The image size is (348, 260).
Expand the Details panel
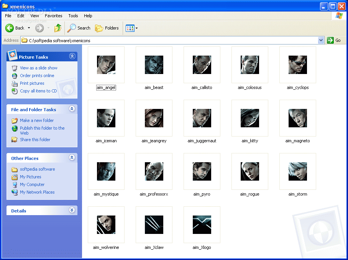click(72, 210)
